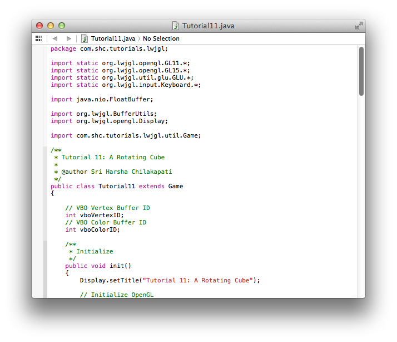The height and width of the screenshot is (342, 397).
Task: Click the import static GLU line
Action: [122, 77]
